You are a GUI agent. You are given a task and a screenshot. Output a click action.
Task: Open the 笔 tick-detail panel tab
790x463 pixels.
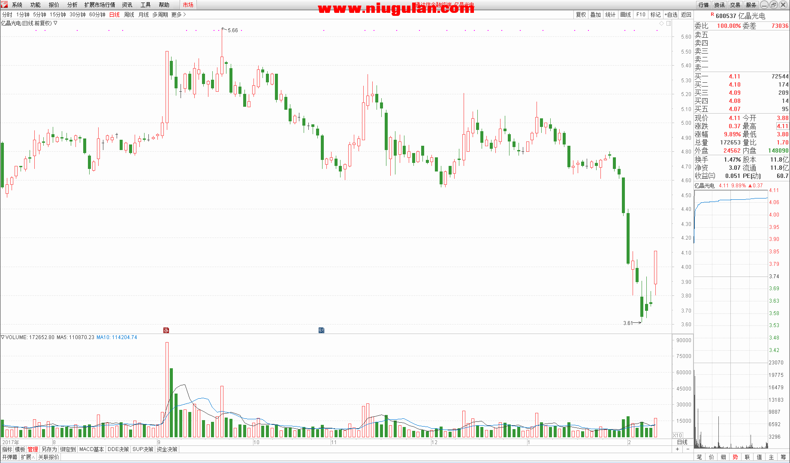coord(700,457)
